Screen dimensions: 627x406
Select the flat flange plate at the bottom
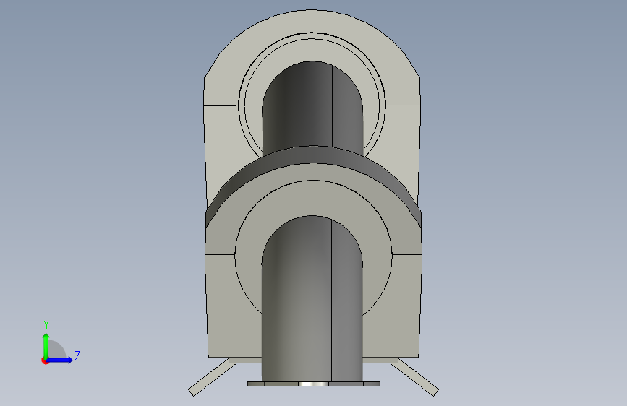314,384
